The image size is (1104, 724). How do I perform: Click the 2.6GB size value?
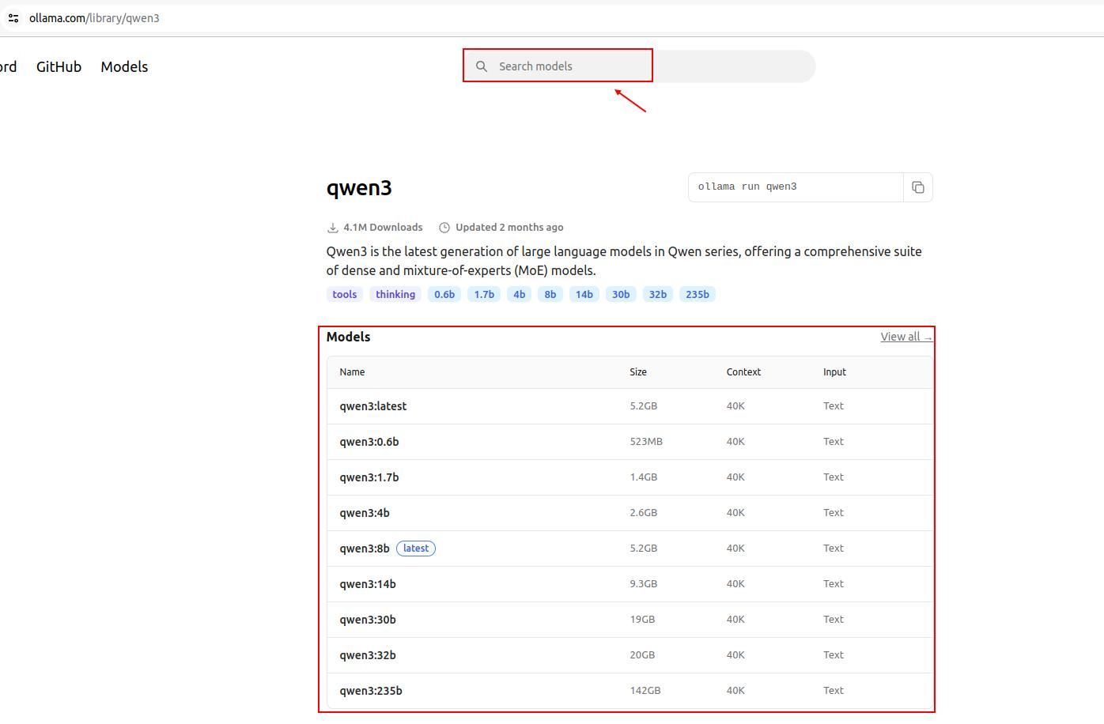644,513
